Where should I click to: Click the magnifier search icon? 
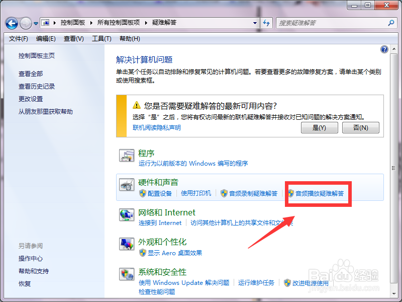391,23
